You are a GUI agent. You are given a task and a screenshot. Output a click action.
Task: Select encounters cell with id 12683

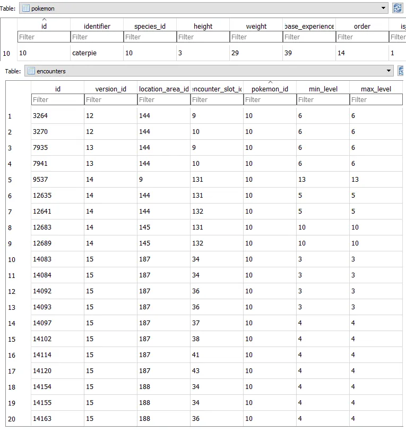(58, 227)
